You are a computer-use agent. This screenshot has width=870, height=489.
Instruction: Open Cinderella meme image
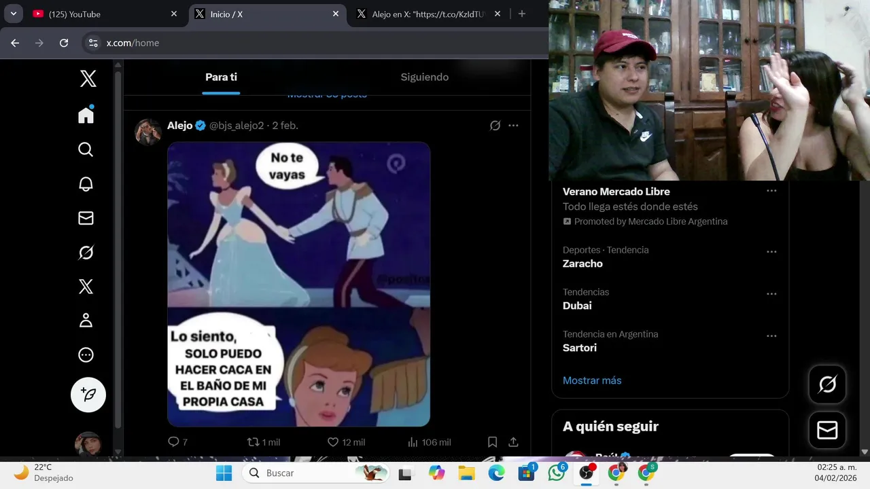[x=299, y=284]
